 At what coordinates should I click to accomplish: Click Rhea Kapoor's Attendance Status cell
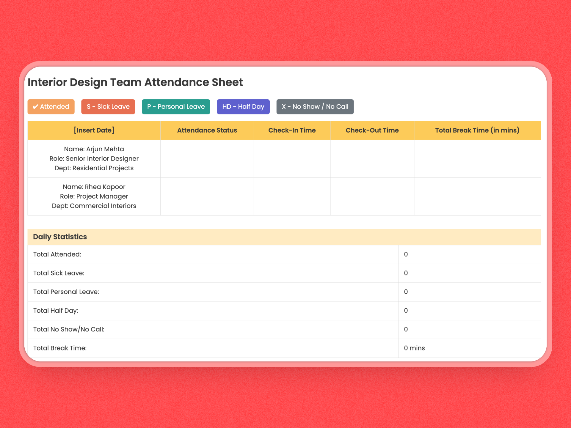coord(207,196)
